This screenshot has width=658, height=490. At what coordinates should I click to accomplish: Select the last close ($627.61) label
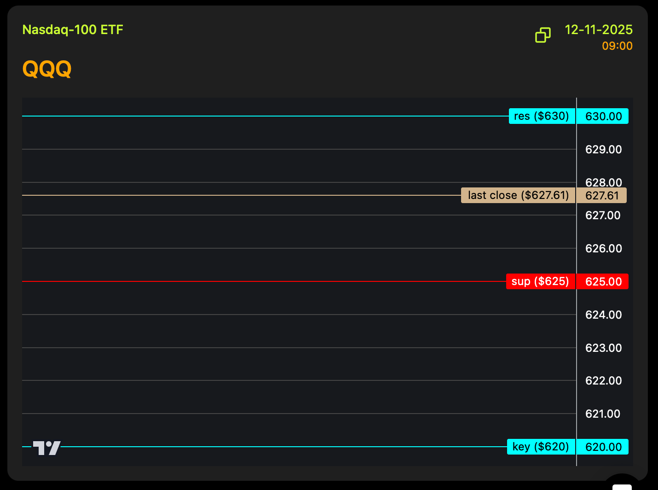pyautogui.click(x=518, y=195)
